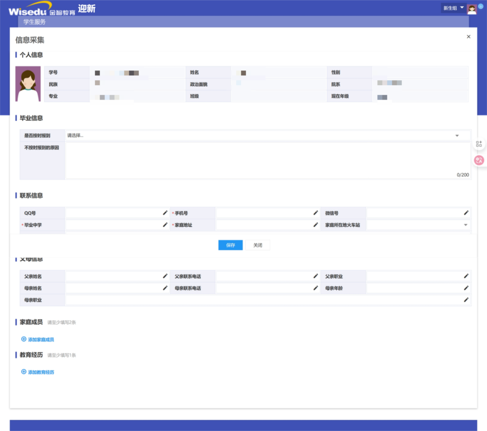487x431 pixels.
Task: Click the pink translate icon on right edge
Action: pyautogui.click(x=479, y=160)
